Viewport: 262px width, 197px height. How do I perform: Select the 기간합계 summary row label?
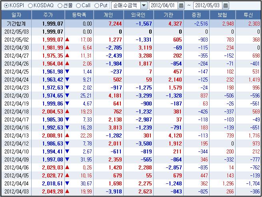pos(16,24)
